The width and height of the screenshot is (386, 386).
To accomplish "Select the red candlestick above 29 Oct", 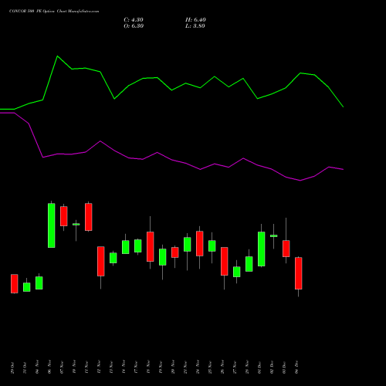I will [15, 283].
